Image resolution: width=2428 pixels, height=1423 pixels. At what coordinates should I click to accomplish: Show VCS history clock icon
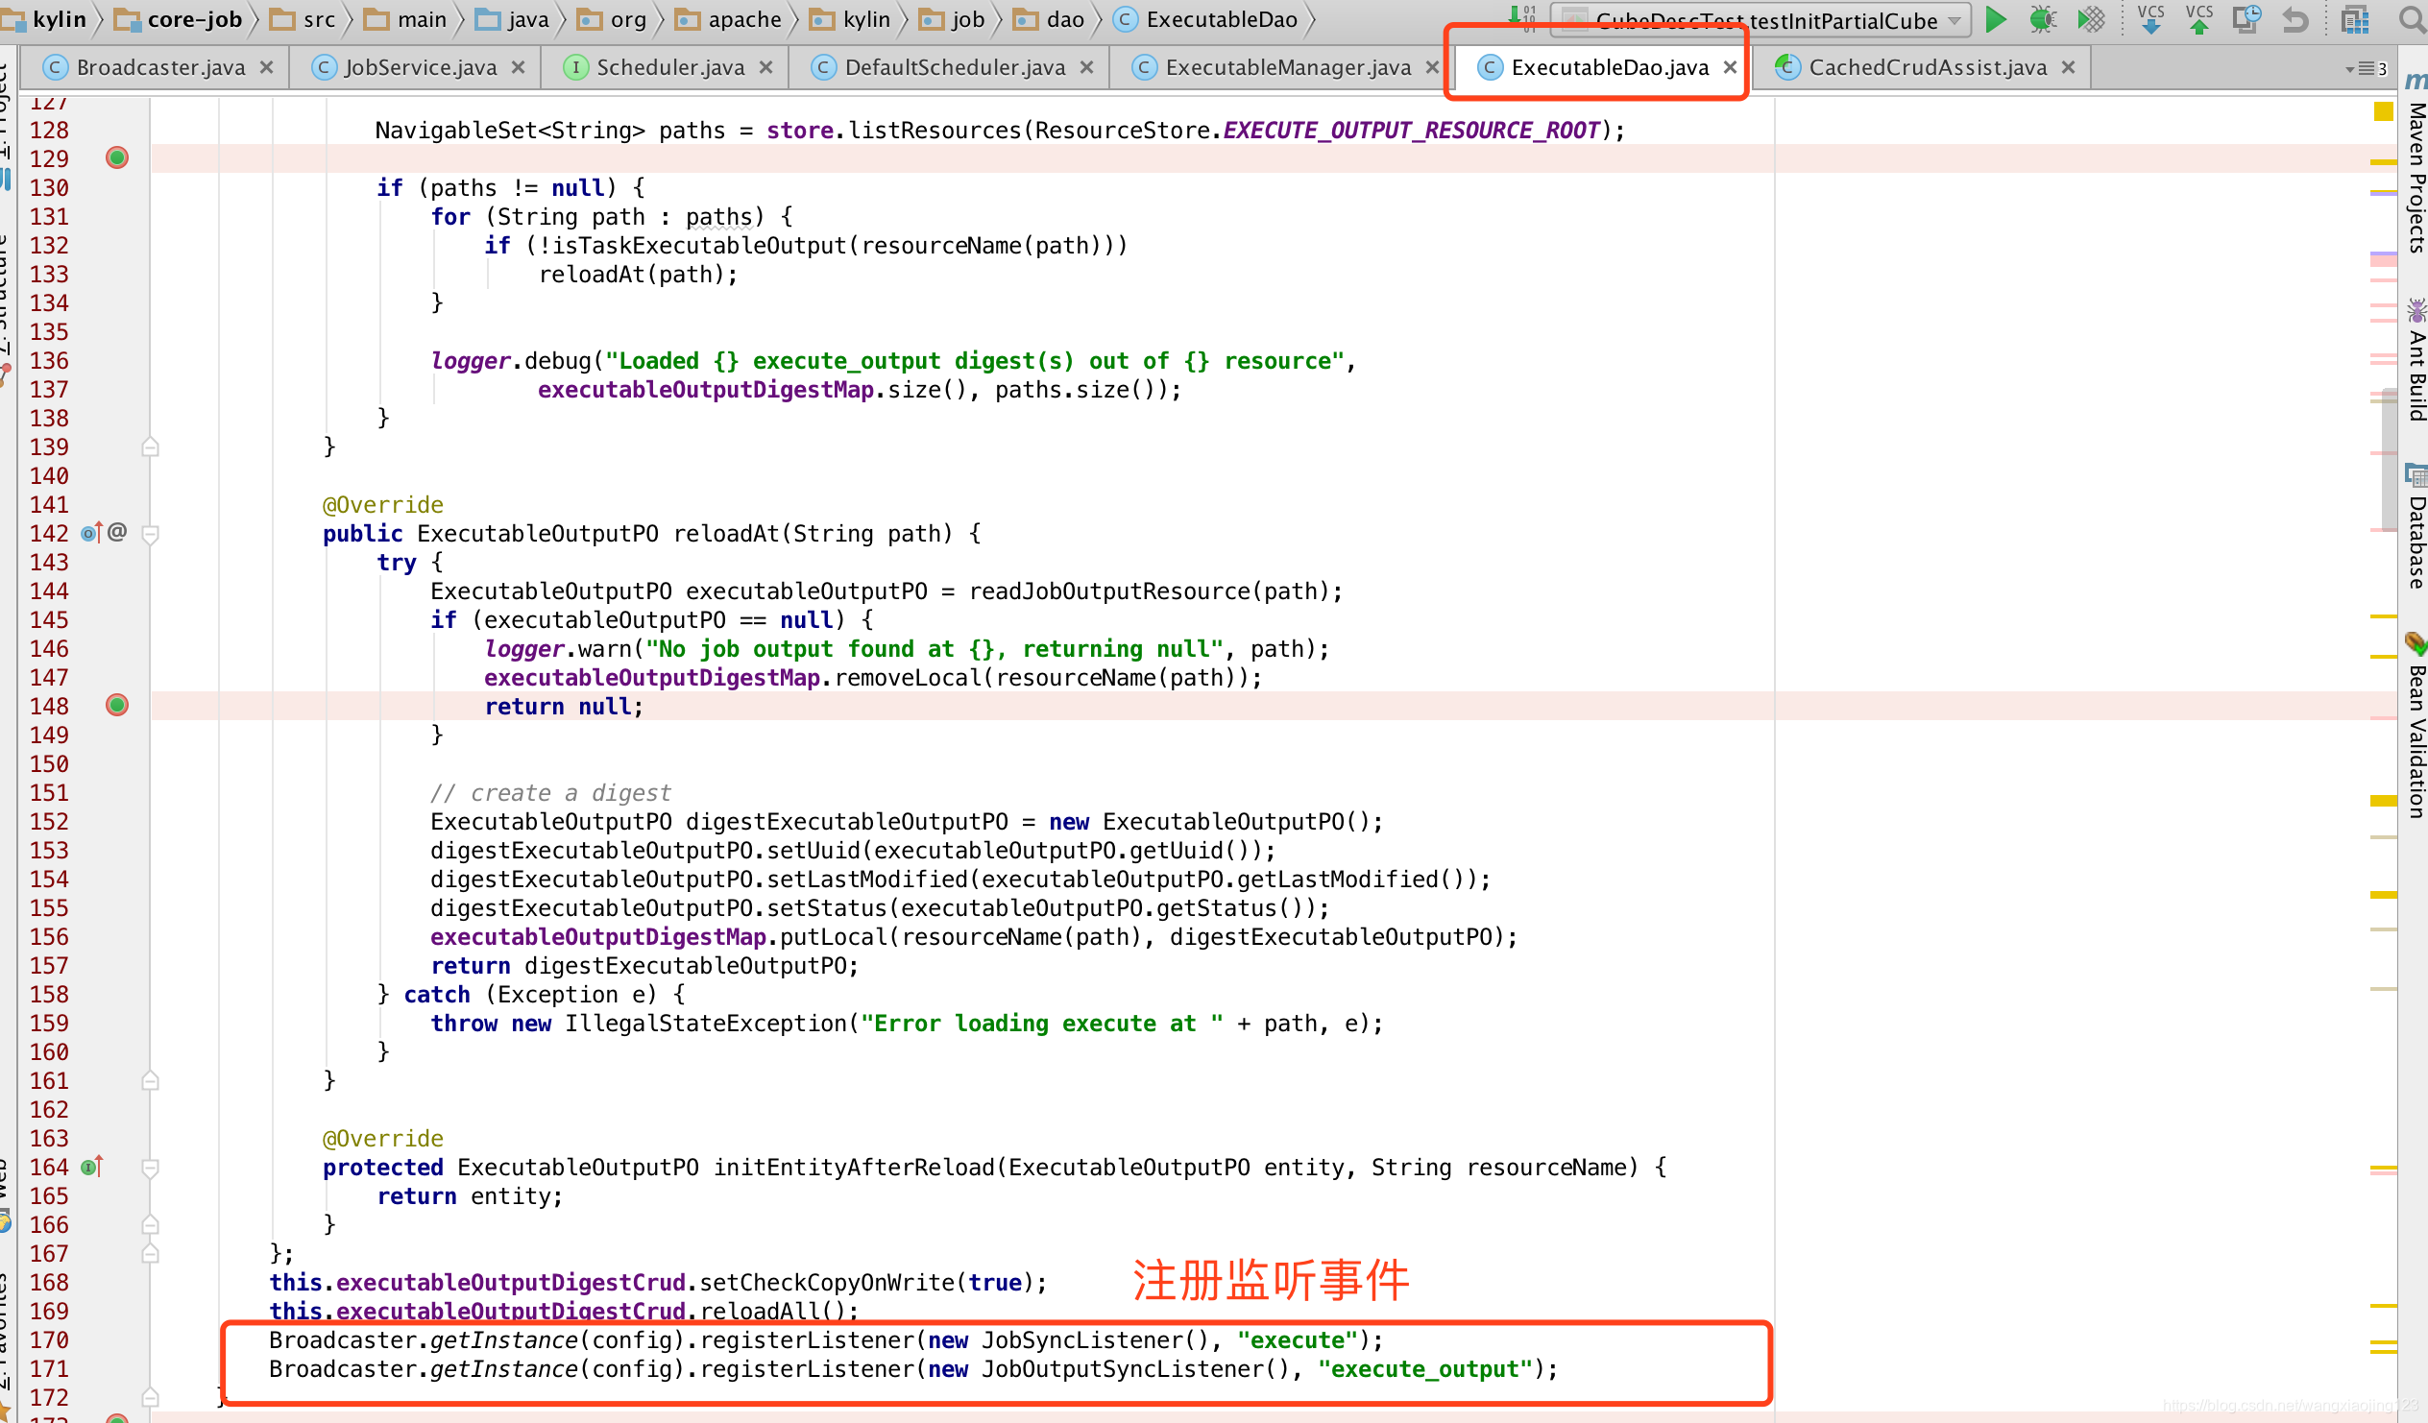(x=2246, y=19)
